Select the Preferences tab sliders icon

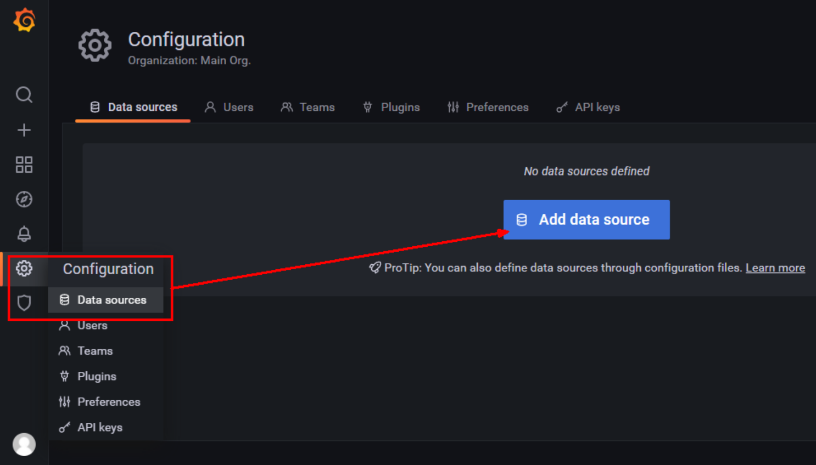coord(453,107)
